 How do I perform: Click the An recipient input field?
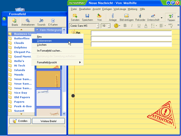(x=131, y=33)
